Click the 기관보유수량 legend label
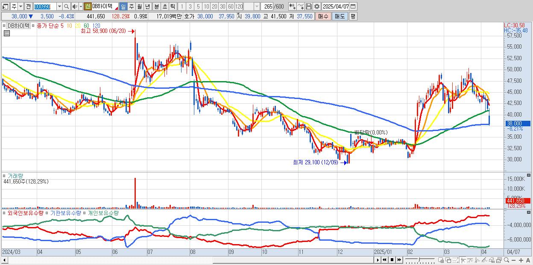Viewport: 533px width, 265px height. point(65,213)
